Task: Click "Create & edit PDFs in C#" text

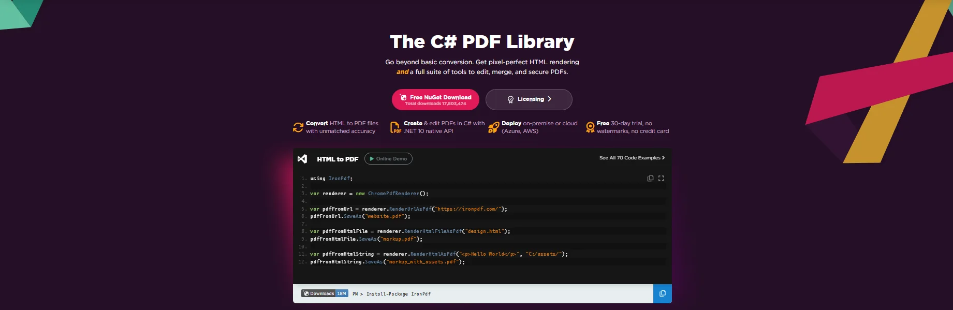Action: pos(437,123)
